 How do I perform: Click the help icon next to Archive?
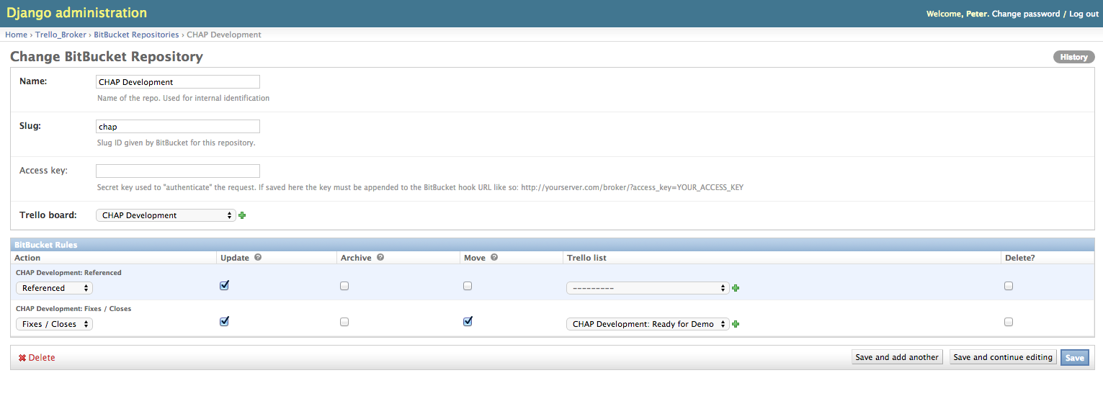tap(380, 257)
